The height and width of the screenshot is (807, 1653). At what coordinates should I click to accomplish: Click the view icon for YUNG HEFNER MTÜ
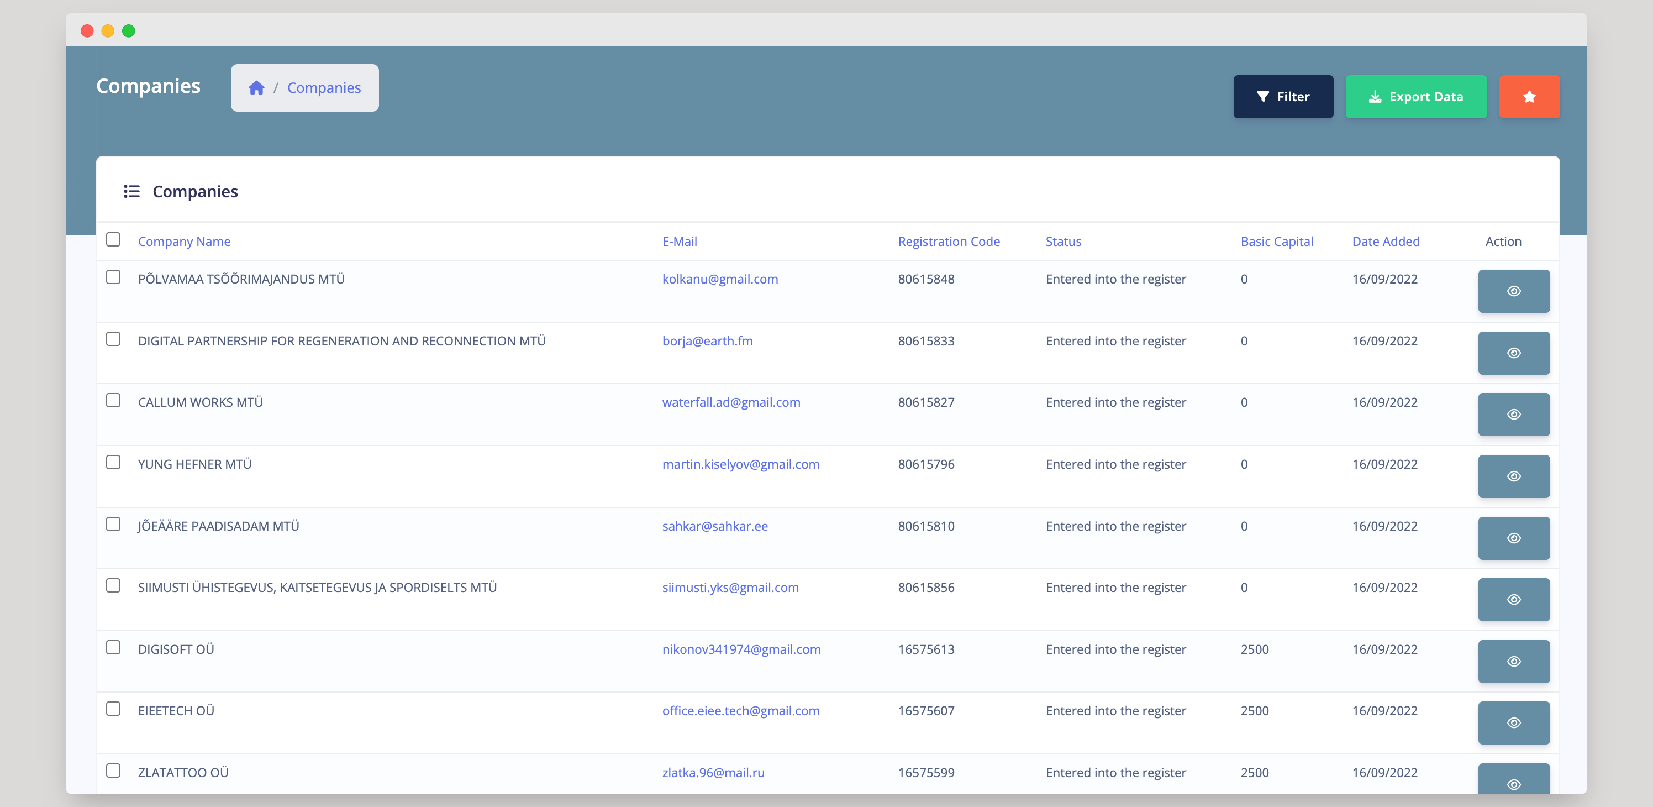coord(1514,476)
